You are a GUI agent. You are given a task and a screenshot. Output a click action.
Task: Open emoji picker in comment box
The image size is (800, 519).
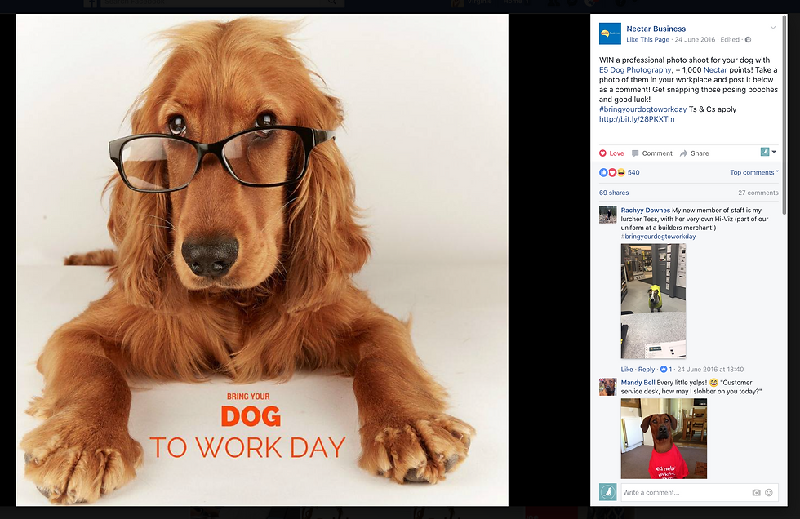[769, 493]
